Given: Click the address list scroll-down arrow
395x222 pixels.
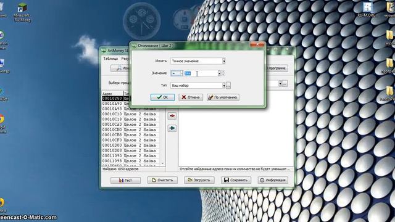Looking at the screenshot, I should tap(162, 163).
